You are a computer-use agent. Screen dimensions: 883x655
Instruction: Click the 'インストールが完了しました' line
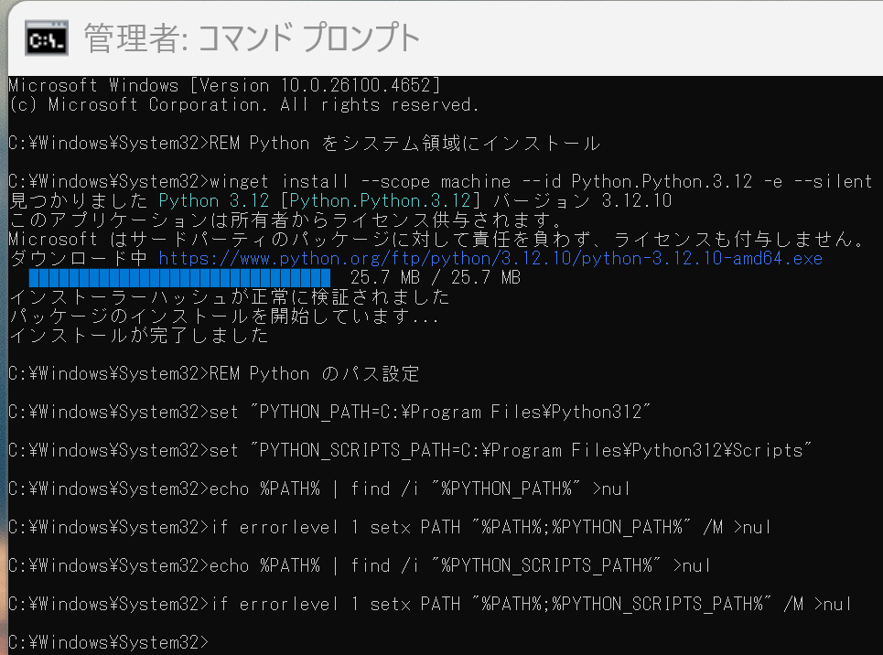coord(138,335)
